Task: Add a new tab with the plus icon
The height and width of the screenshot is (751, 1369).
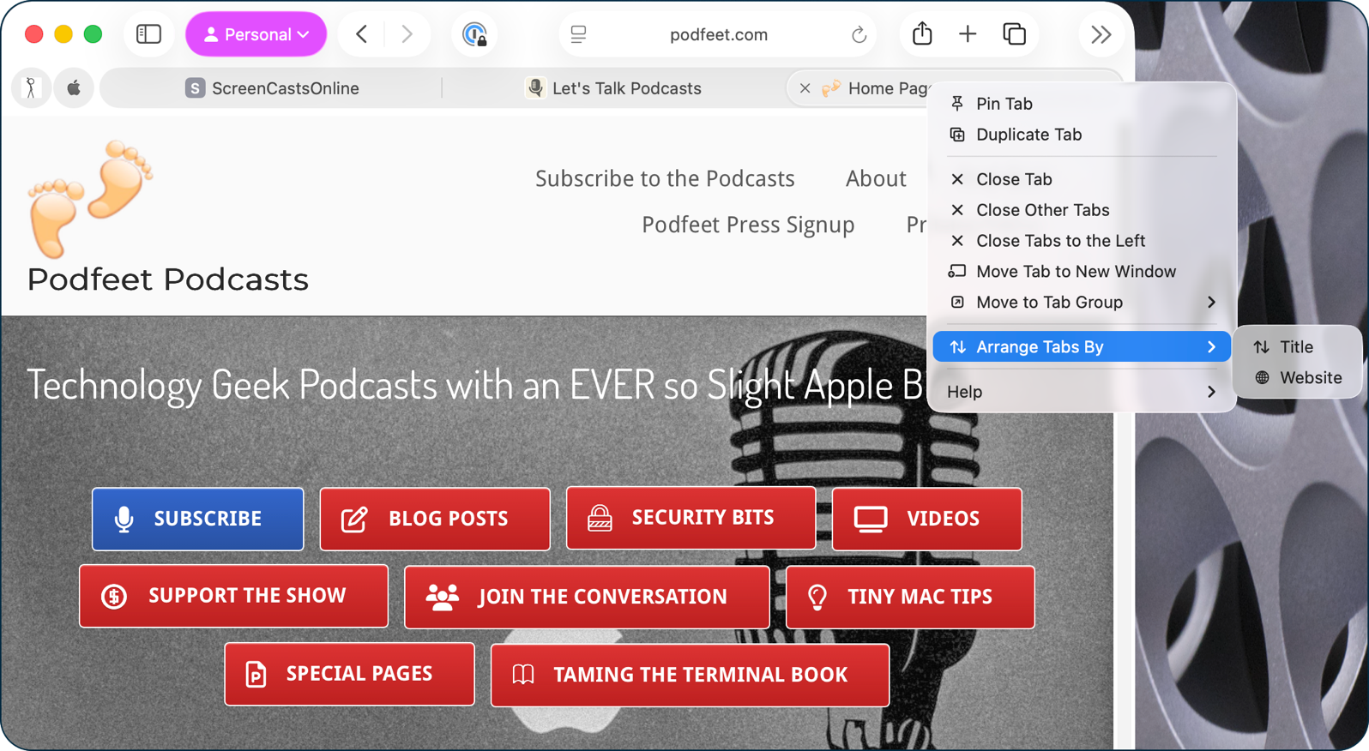Action: pyautogui.click(x=968, y=34)
